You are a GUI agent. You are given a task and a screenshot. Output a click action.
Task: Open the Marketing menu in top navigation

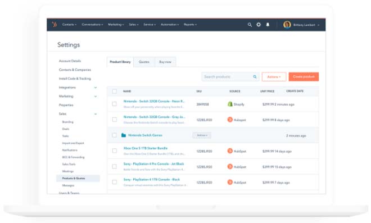[x=116, y=25]
